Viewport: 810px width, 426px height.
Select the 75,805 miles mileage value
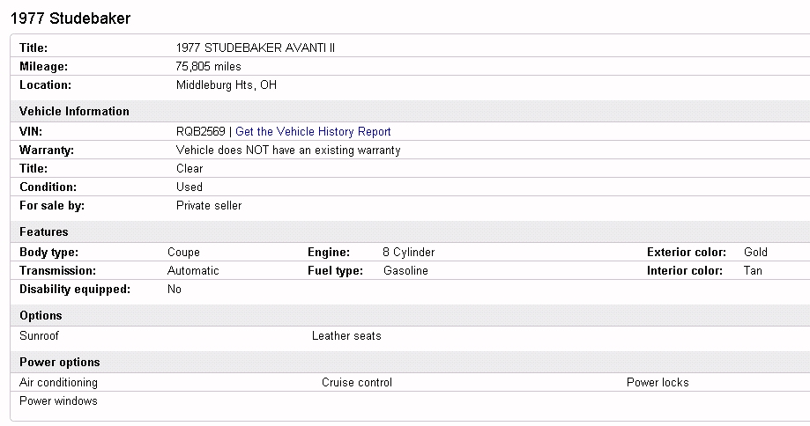pyautogui.click(x=209, y=67)
